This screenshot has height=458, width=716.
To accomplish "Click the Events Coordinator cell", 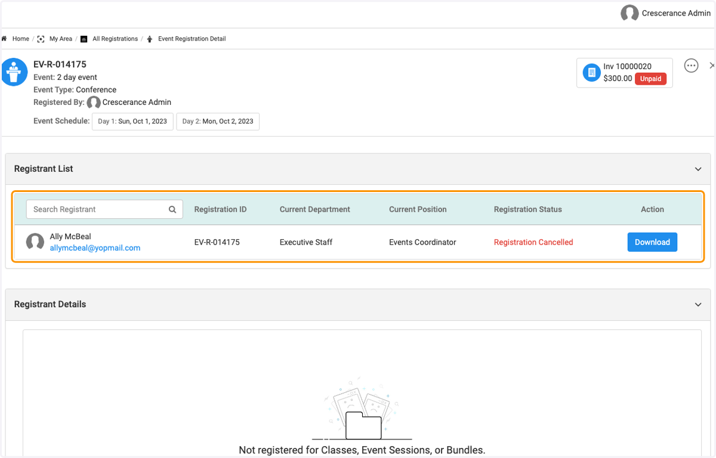I will click(x=422, y=242).
